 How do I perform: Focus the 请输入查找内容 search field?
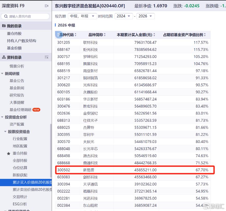tap(25, 16)
